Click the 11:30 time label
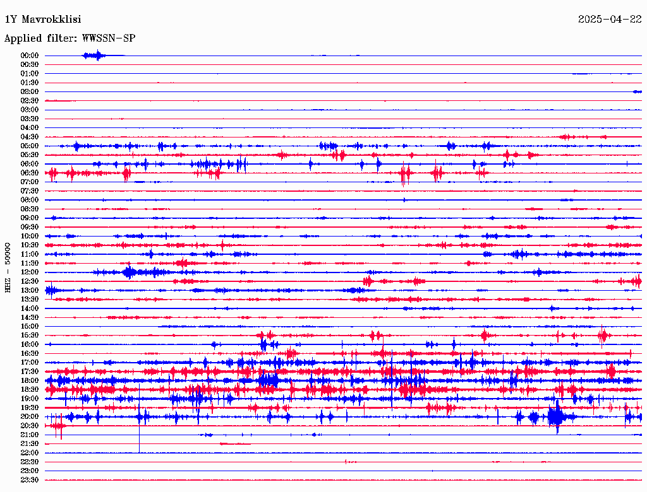 tap(30, 263)
